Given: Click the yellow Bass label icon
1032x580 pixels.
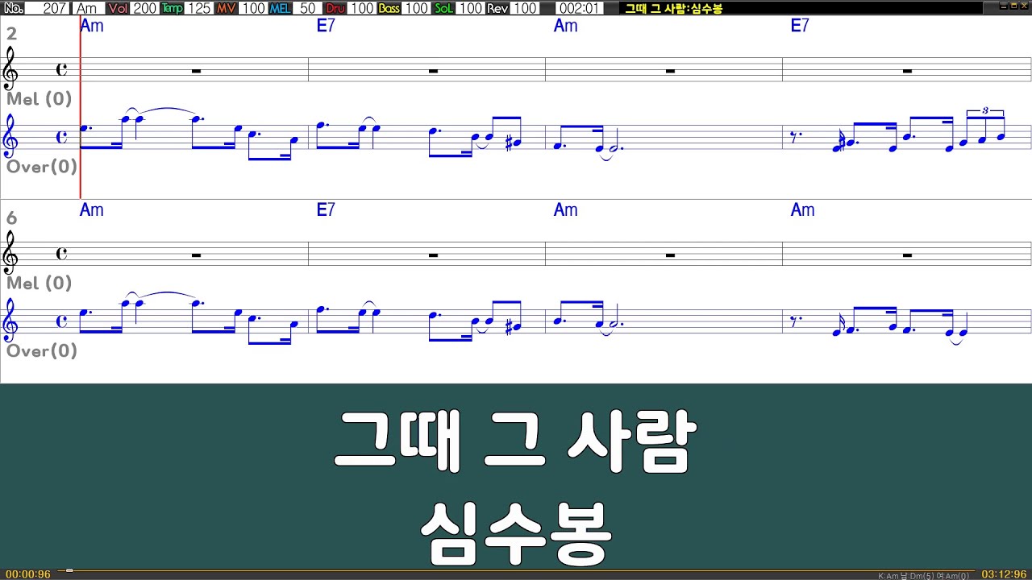Looking at the screenshot, I should [389, 8].
